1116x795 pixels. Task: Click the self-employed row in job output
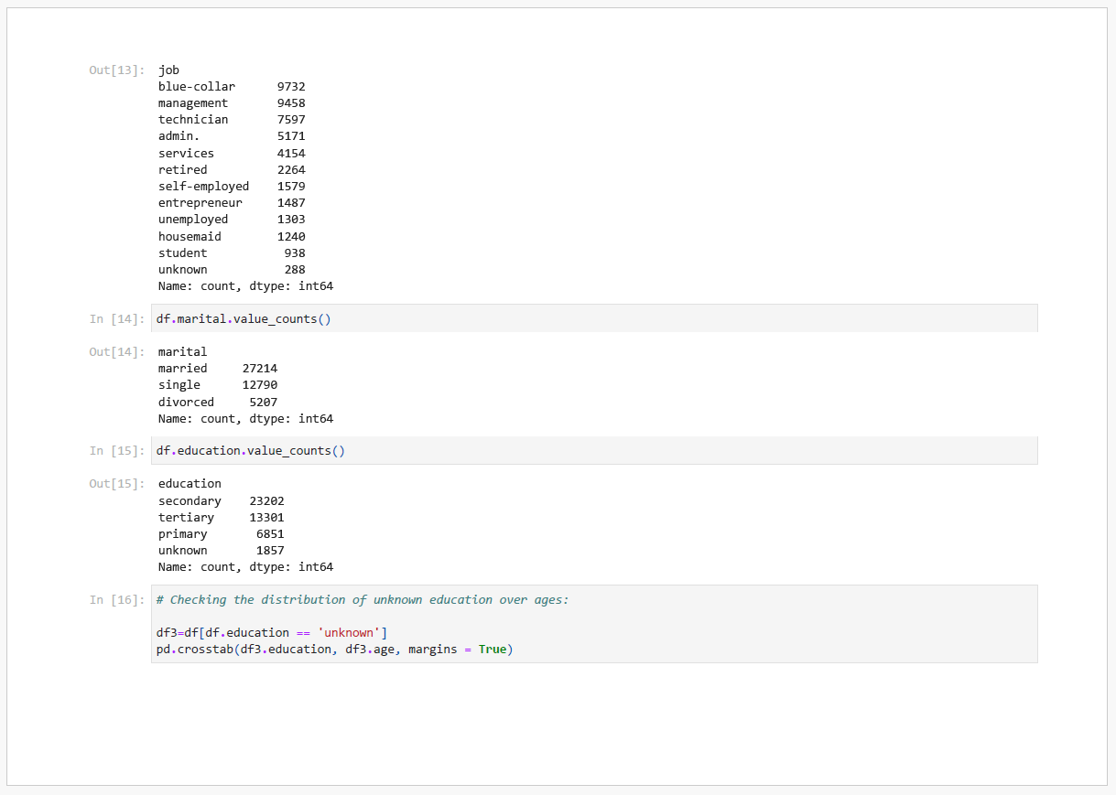click(231, 187)
